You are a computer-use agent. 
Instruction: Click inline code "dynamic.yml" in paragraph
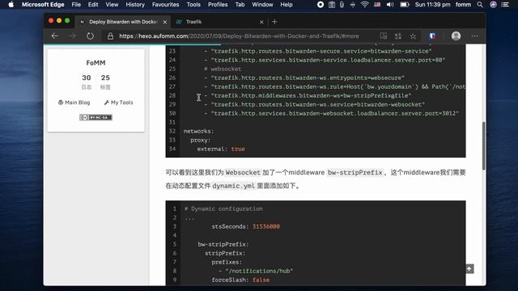(x=234, y=186)
